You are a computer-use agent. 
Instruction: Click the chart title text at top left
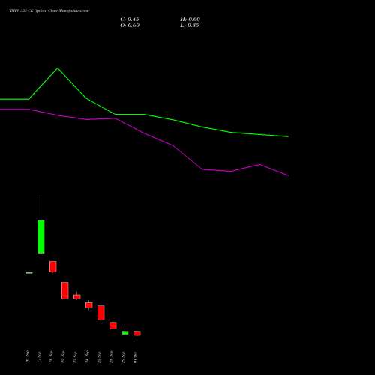click(49, 11)
